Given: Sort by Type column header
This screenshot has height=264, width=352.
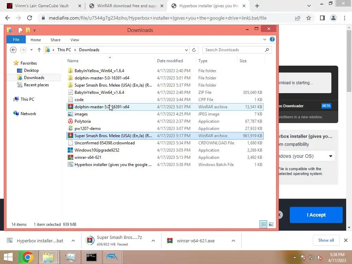Looking at the screenshot, I should [x=217, y=60].
